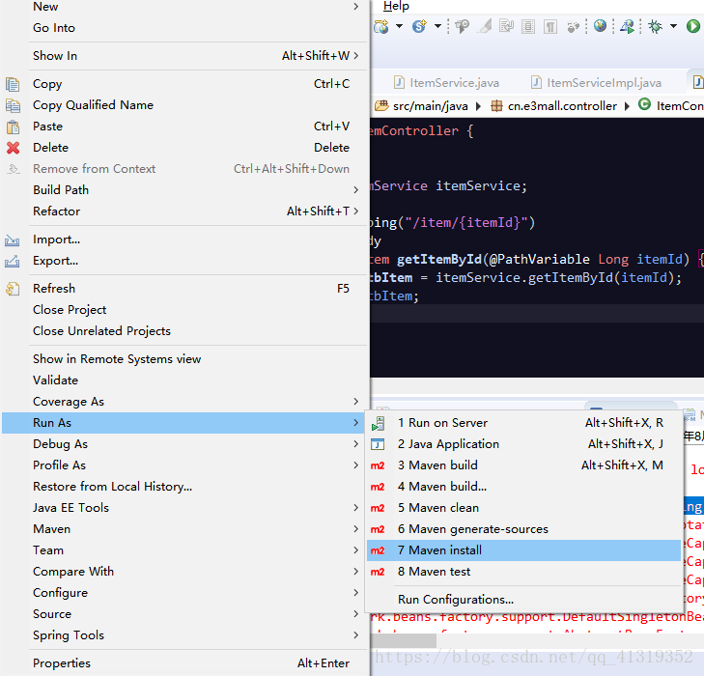Open the dropdown arrow beside the S icon
The width and height of the screenshot is (704, 676).
437,26
